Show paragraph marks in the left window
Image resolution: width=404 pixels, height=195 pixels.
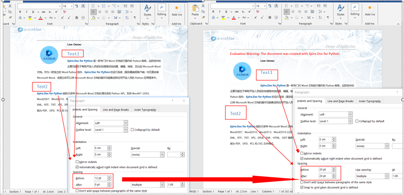point(135,18)
